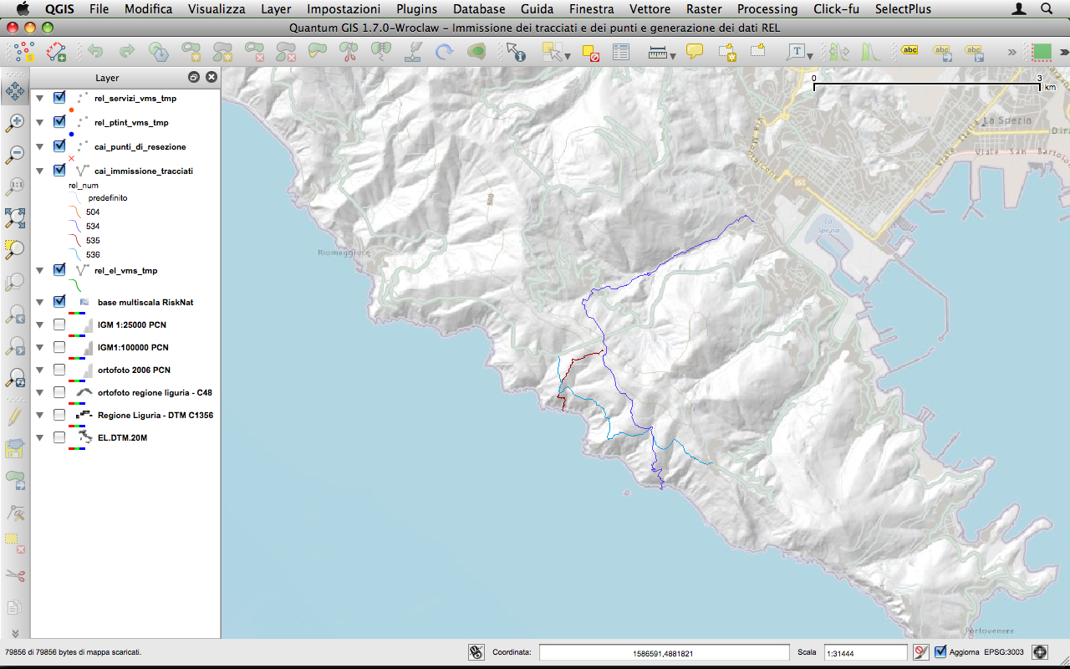Enable the IGM 1:25000 PCN layer
The width and height of the screenshot is (1070, 669).
click(59, 324)
